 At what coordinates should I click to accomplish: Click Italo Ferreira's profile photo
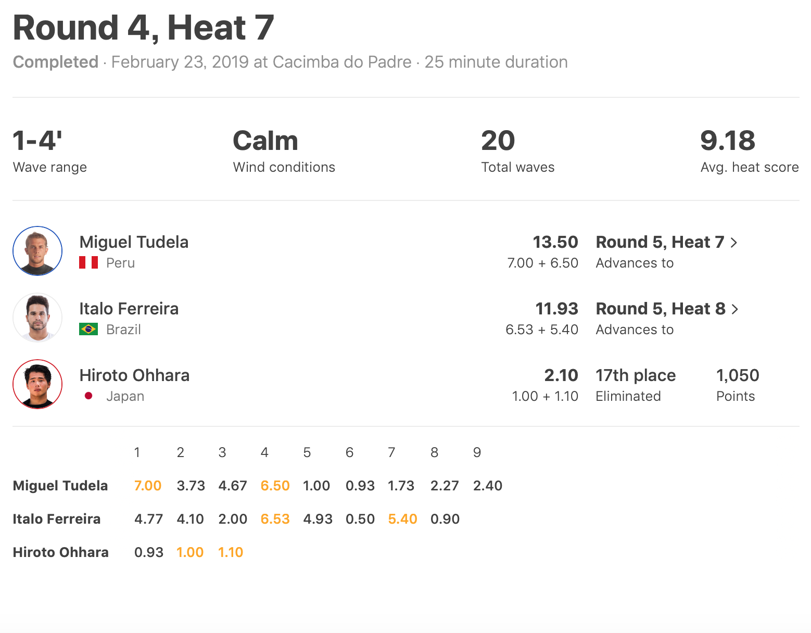point(37,318)
